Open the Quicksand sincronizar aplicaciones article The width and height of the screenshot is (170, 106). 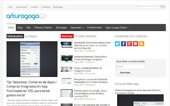point(92,45)
